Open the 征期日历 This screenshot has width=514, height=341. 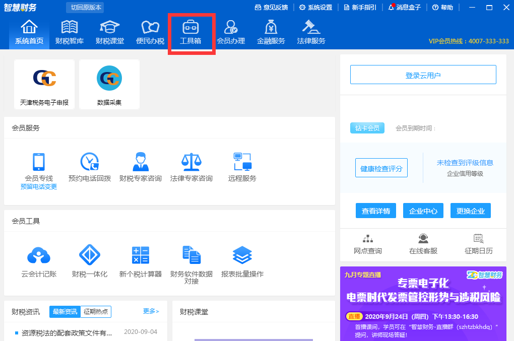(478, 244)
